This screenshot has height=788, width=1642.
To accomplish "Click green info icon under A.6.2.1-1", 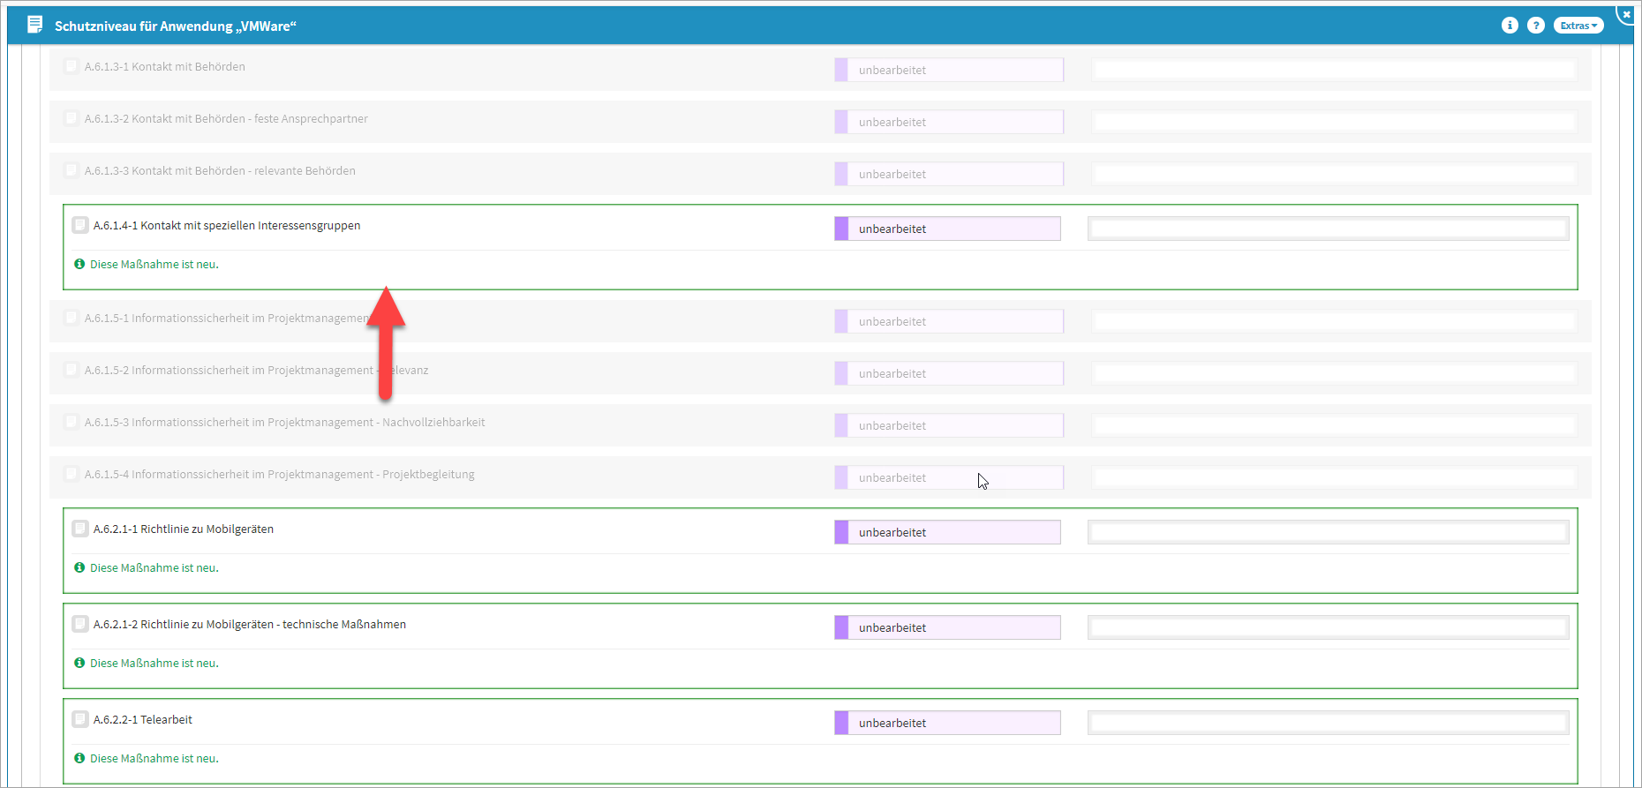I will click(x=79, y=567).
